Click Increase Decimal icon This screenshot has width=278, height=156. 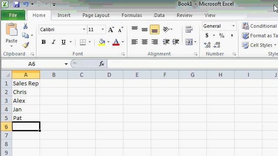coord(207,45)
